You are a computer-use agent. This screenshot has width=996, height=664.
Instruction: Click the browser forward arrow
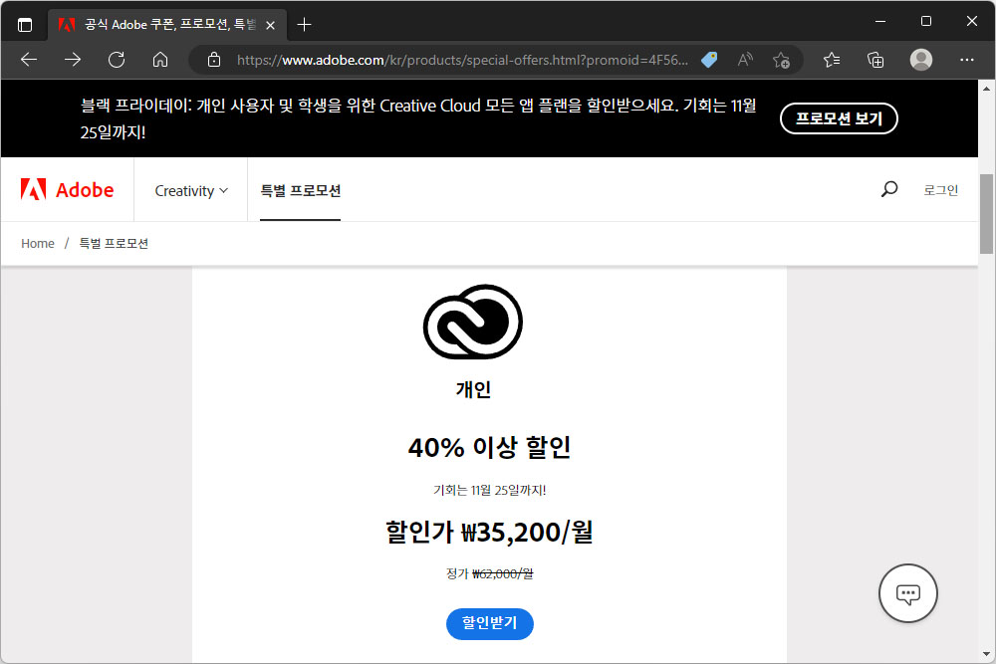tap(73, 60)
